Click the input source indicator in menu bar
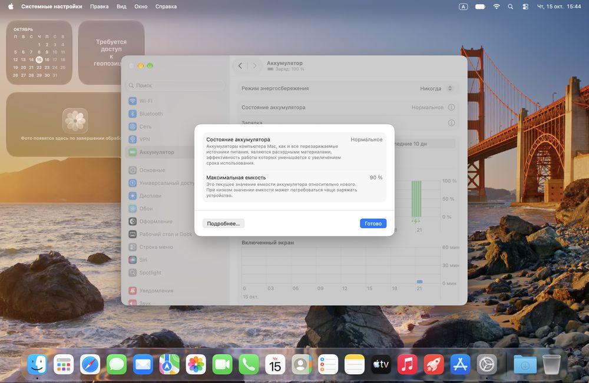589x383 pixels. (x=464, y=6)
